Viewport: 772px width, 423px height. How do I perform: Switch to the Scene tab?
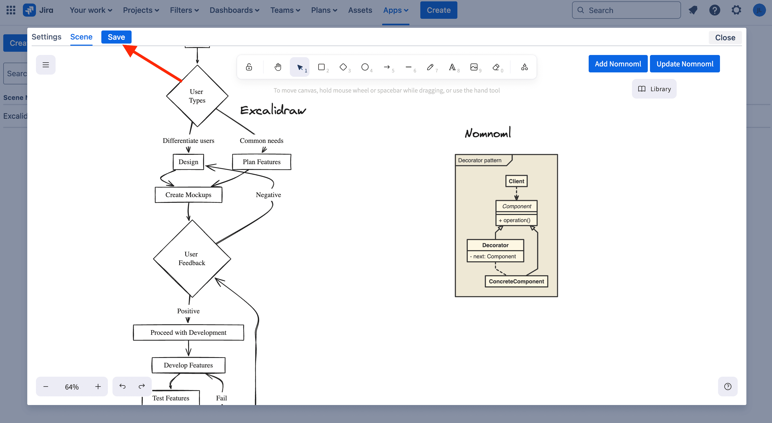(x=81, y=37)
